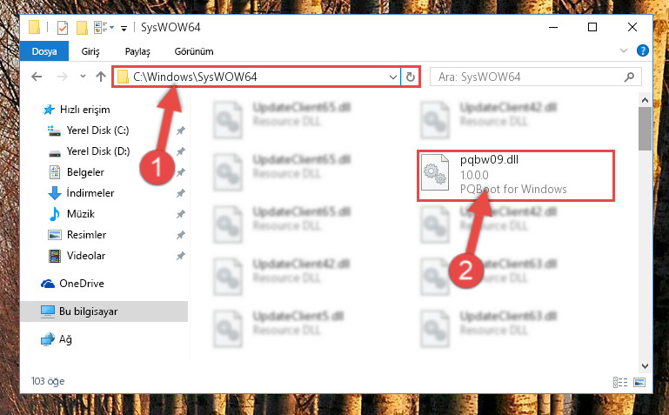Unpin Belgeler from quick access

coord(181,172)
